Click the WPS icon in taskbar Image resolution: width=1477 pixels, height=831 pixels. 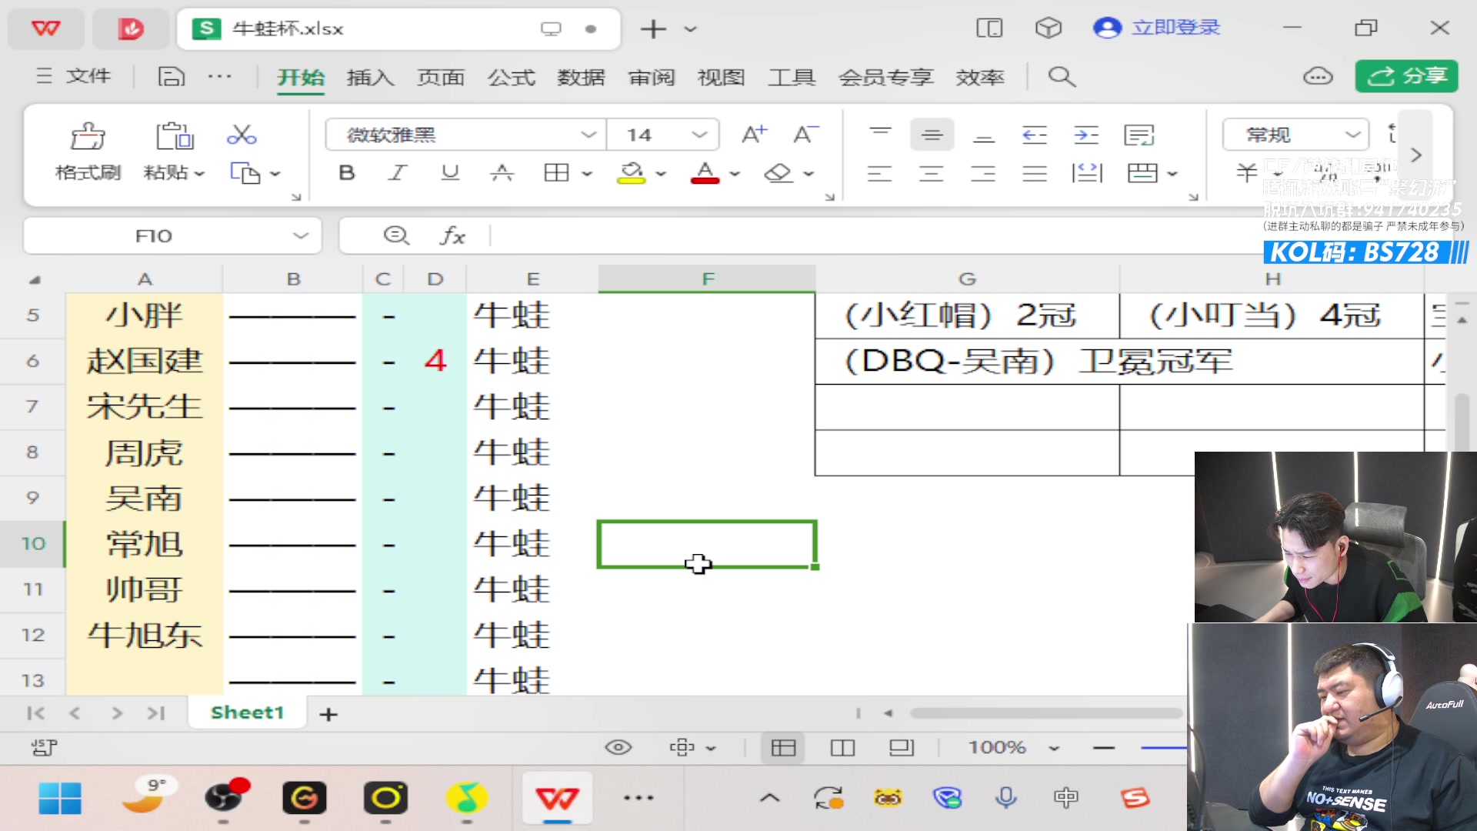(558, 798)
